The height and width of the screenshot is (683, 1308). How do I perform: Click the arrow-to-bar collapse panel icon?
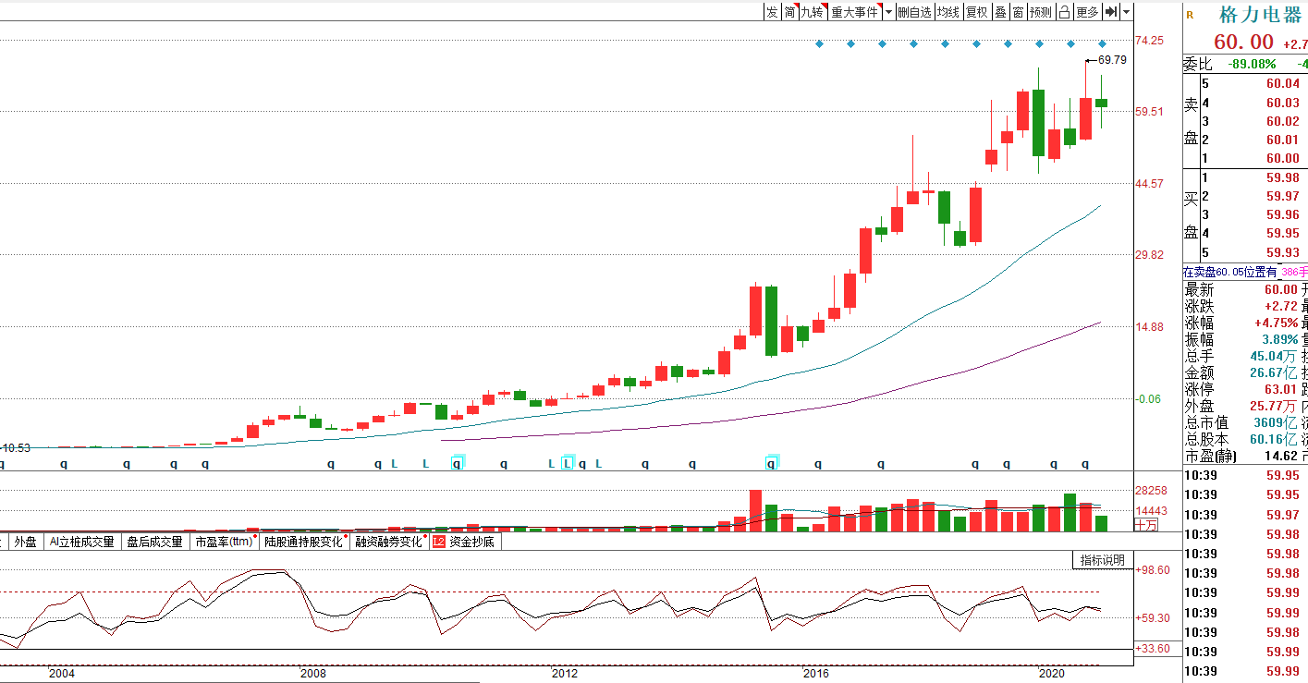click(x=1112, y=12)
